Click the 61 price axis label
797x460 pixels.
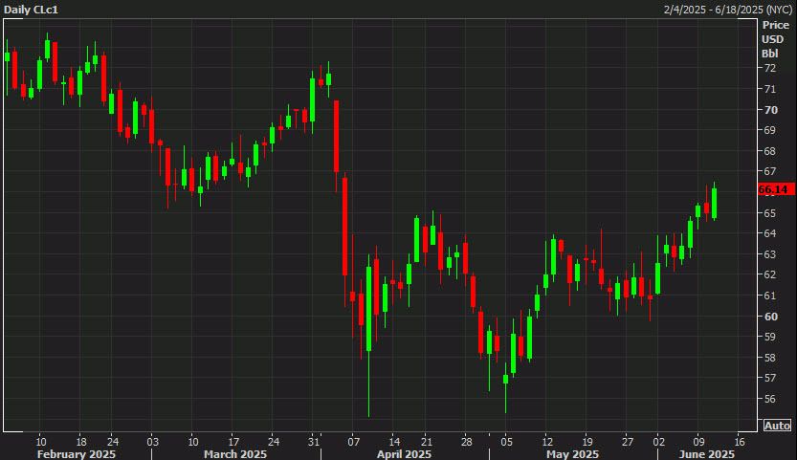770,296
